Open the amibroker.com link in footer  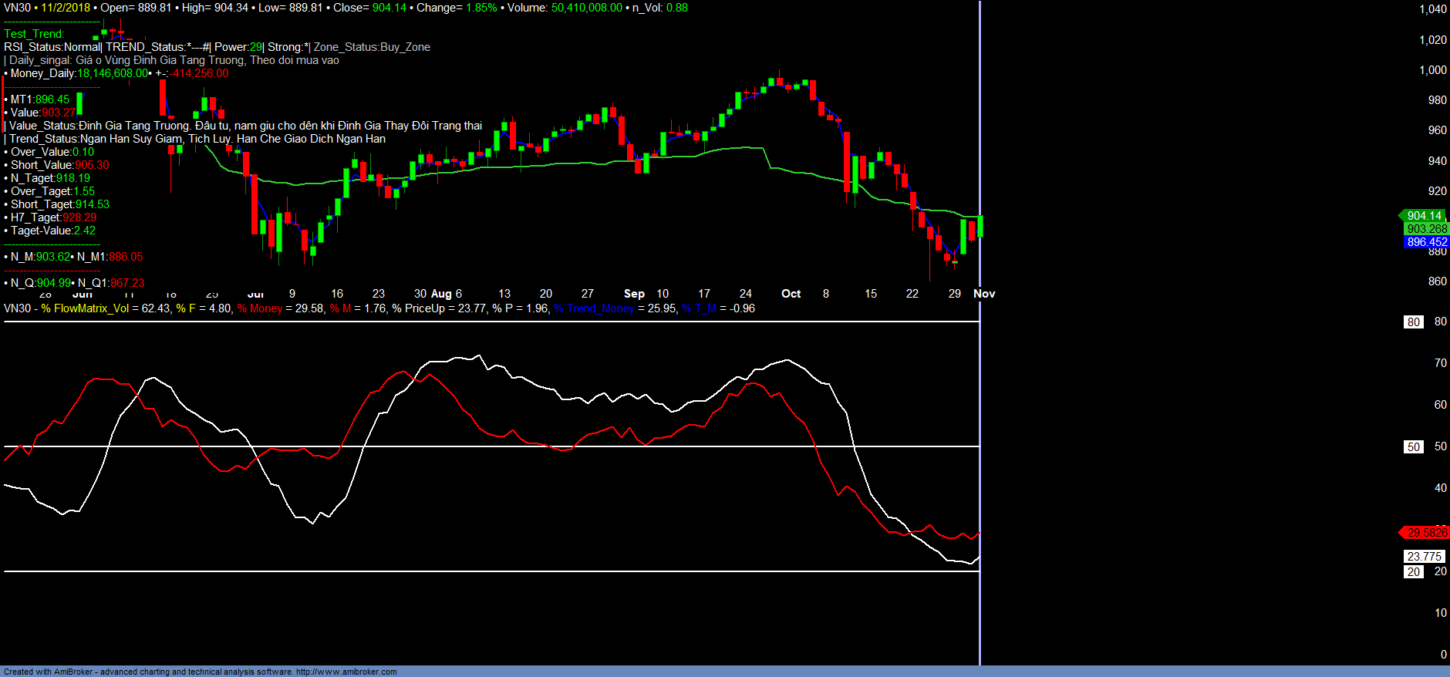pyautogui.click(x=346, y=672)
